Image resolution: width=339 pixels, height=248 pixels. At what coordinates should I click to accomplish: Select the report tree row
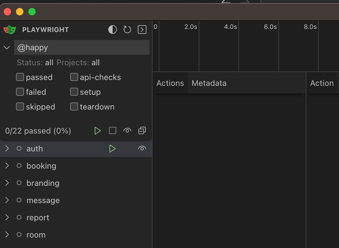pyautogui.click(x=76, y=218)
